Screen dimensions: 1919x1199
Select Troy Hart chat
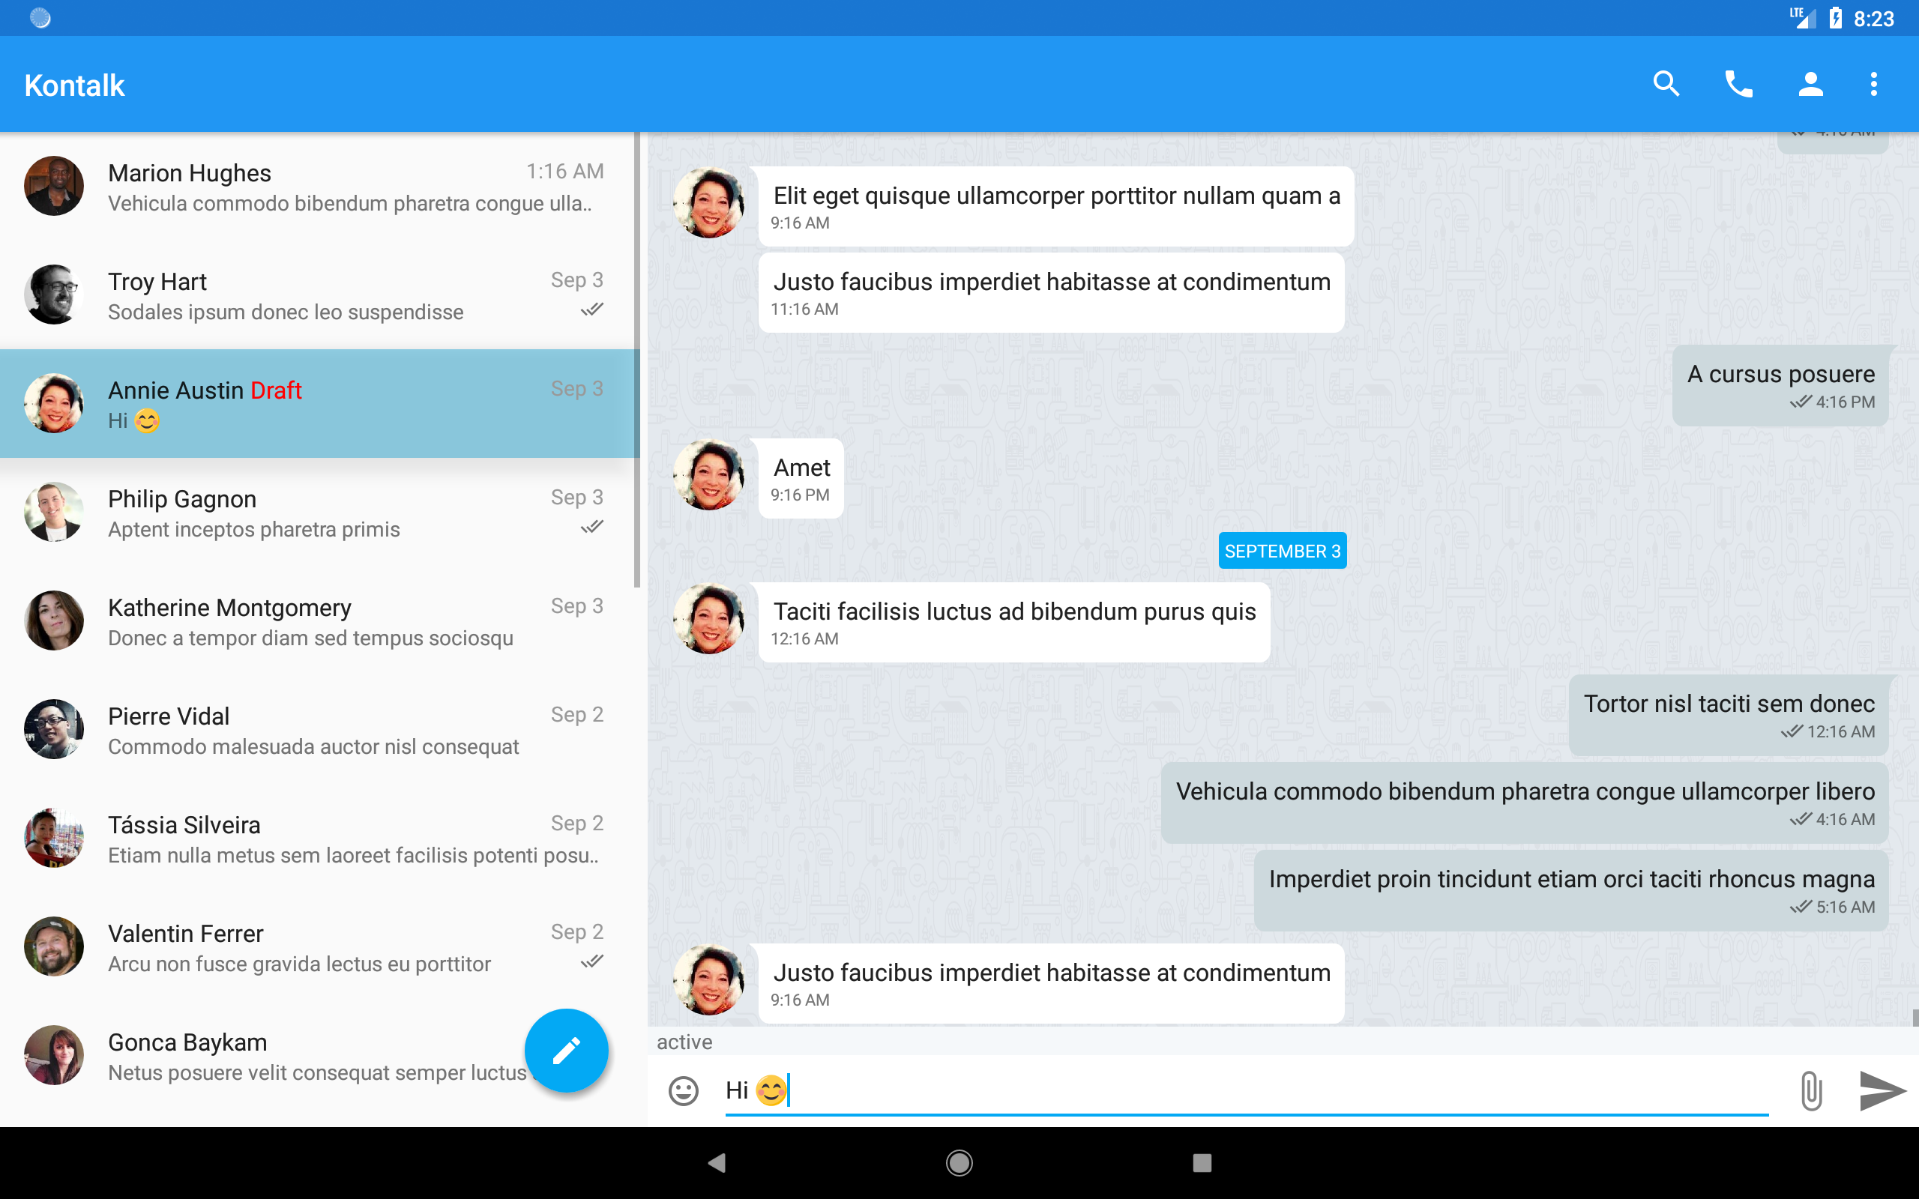[x=317, y=295]
